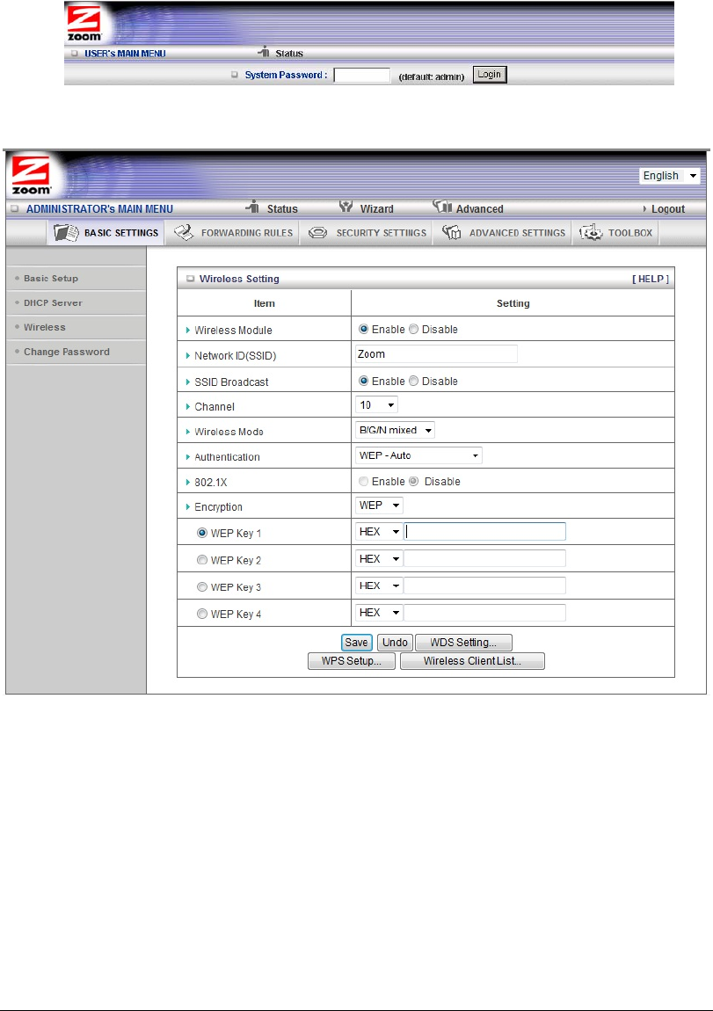Focus the WEP Key 3 text field
The width and height of the screenshot is (713, 1011).
pyautogui.click(x=484, y=586)
